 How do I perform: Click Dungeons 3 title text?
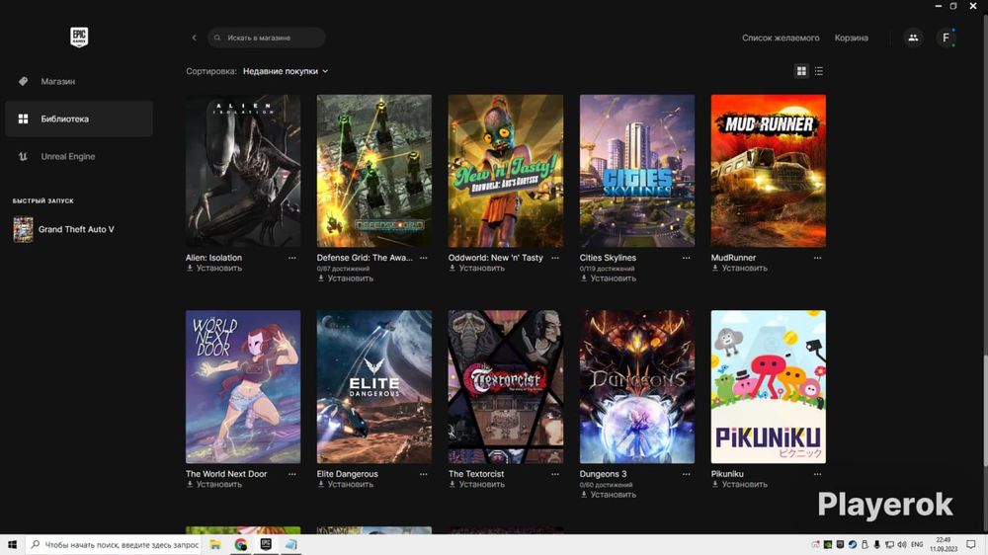(603, 474)
